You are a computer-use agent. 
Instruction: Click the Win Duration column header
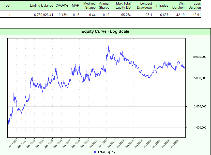(x=178, y=5)
